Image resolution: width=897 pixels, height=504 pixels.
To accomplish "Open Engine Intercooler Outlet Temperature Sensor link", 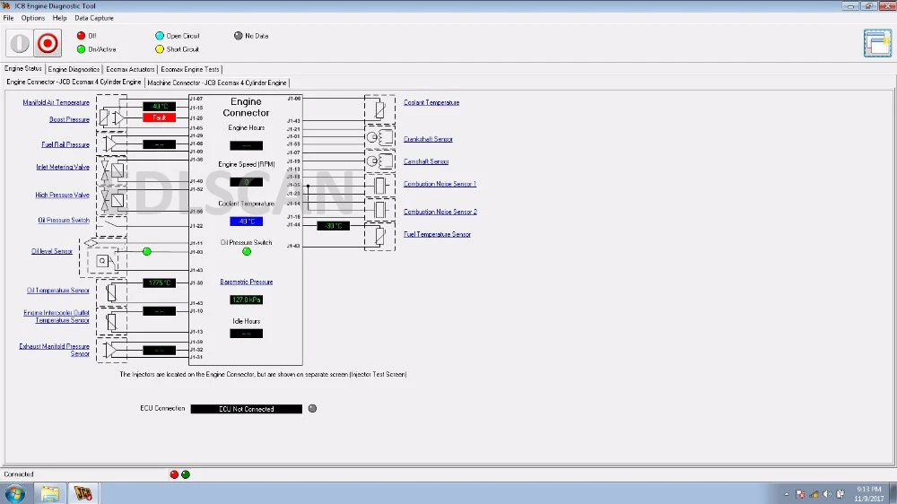I will [x=56, y=317].
